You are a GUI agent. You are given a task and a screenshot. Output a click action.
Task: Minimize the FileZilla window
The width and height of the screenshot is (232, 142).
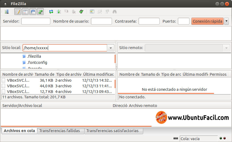coord(217,4)
